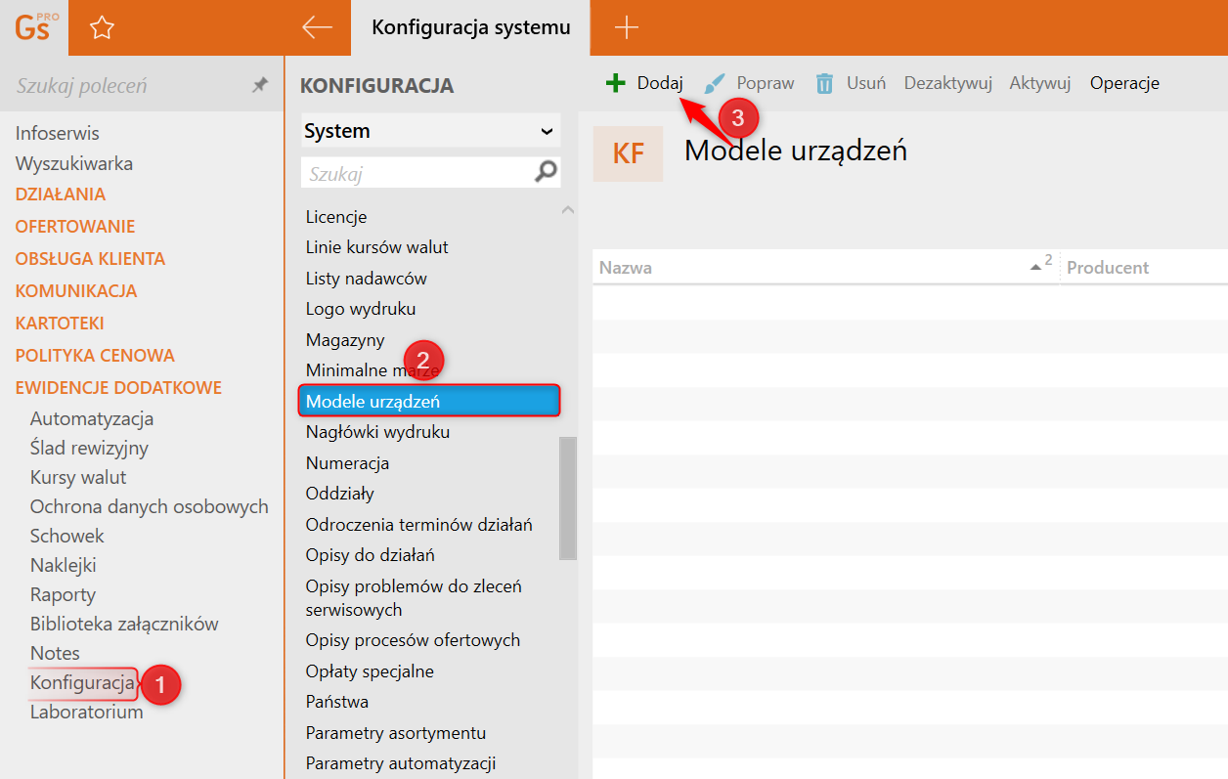The height and width of the screenshot is (779, 1228).
Task: Open Notes in sidebar
Action: (55, 653)
